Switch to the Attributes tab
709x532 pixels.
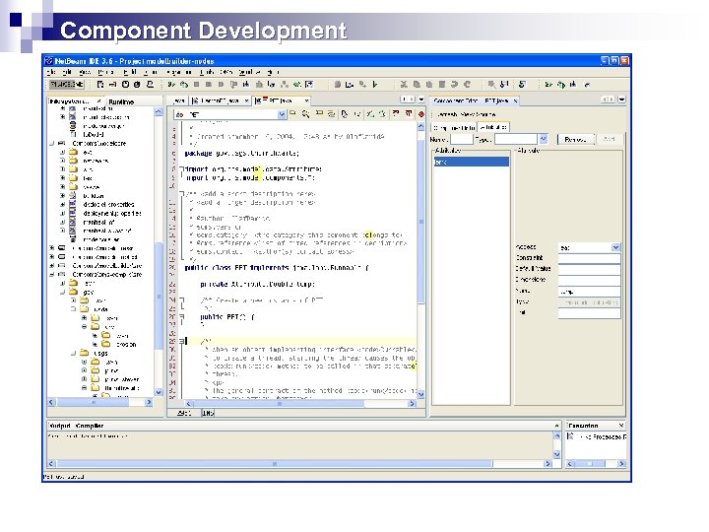coord(493,127)
